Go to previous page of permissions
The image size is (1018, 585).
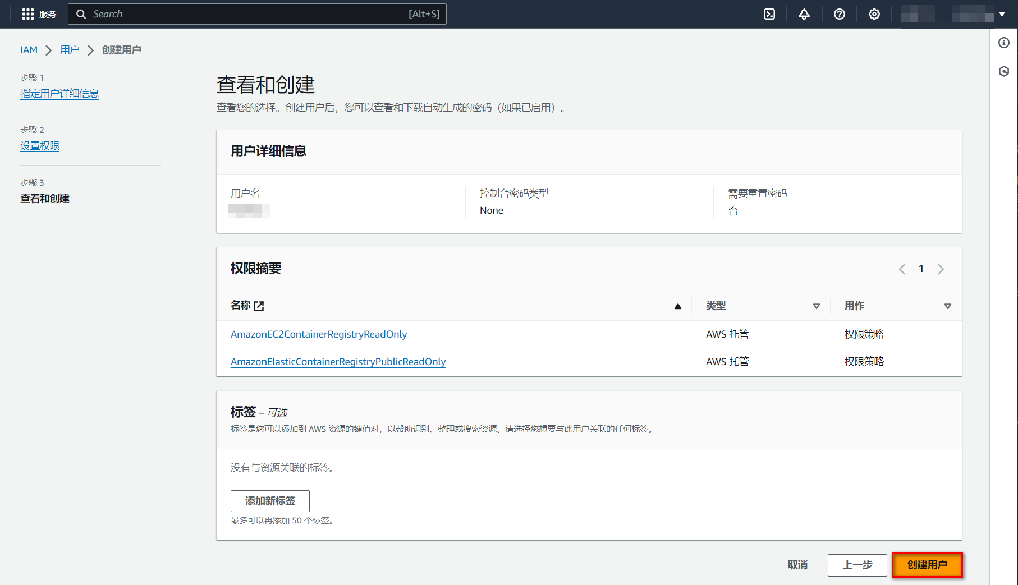[902, 269]
